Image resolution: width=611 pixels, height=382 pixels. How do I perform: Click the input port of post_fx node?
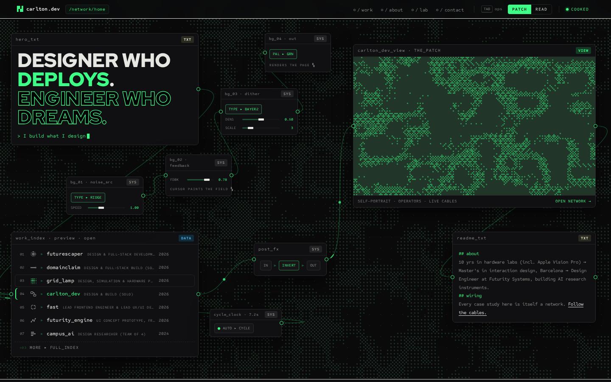point(254,259)
